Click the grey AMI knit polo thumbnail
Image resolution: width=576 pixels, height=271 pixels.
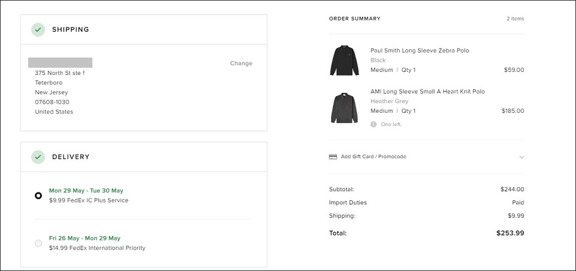click(344, 107)
